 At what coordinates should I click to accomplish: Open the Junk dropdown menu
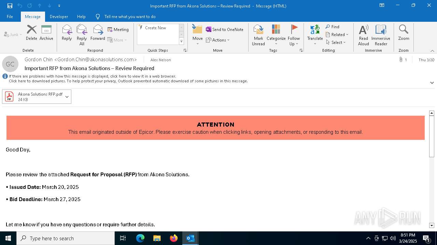(13, 34)
